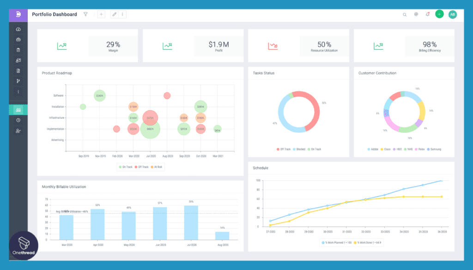Screen dimensions: 473x270
Task: Open the sidebar three-dot more icon
Action: point(18,91)
